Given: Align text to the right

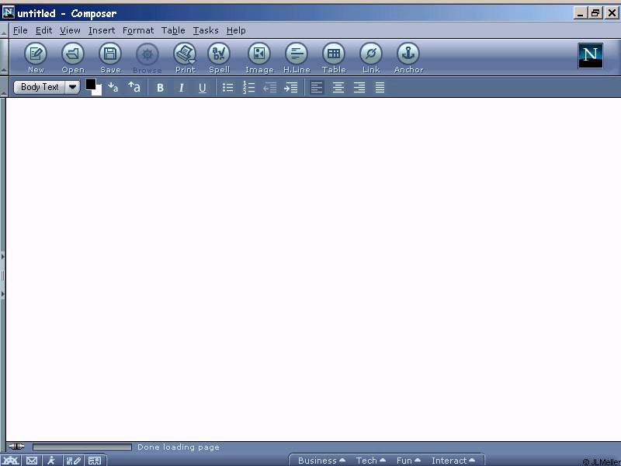Looking at the screenshot, I should (x=359, y=88).
